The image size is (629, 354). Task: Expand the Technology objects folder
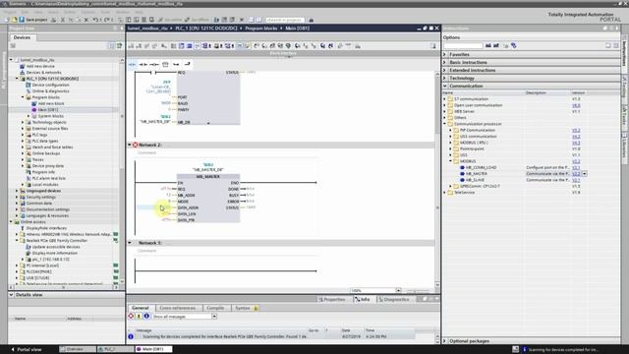tap(23, 122)
